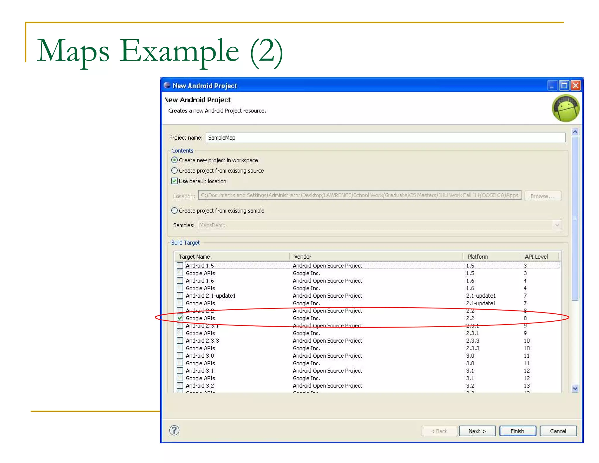Click the Project name input field
Viewport: 599px width, 463px height.
click(x=385, y=138)
